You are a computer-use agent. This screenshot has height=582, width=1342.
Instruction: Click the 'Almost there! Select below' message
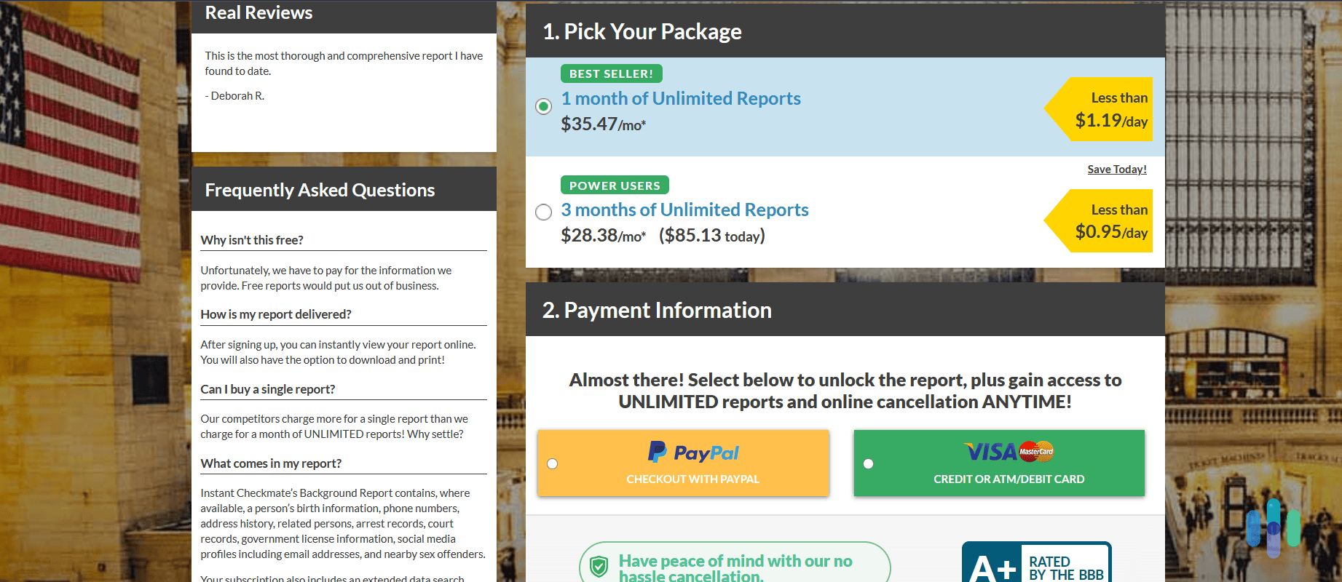[x=845, y=391]
